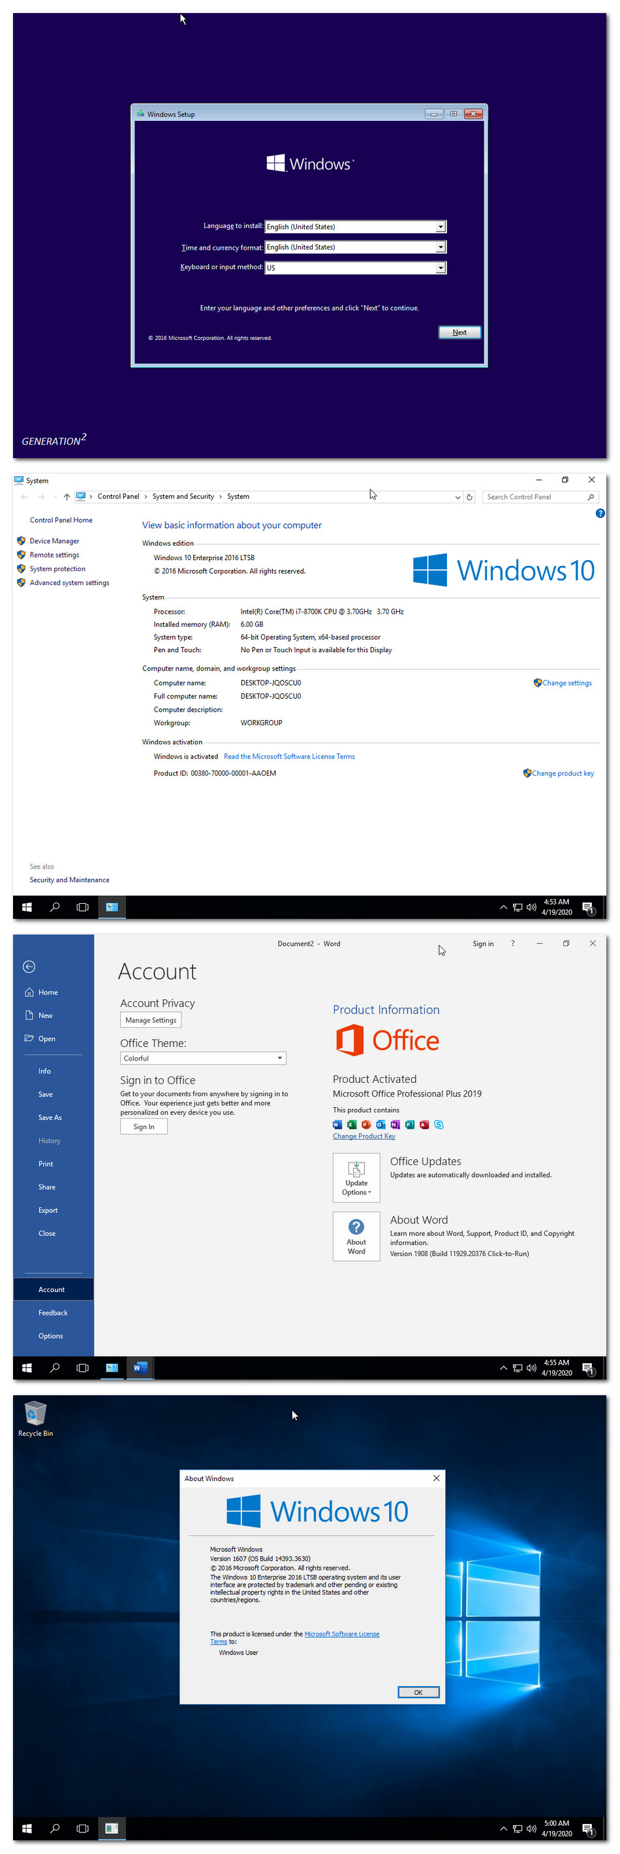Click OneNote icon in product contains list

click(x=395, y=1124)
